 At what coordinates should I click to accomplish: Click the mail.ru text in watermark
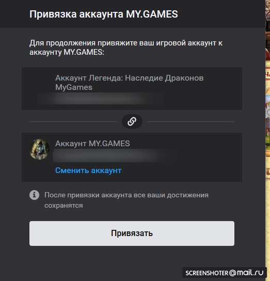[250, 273]
